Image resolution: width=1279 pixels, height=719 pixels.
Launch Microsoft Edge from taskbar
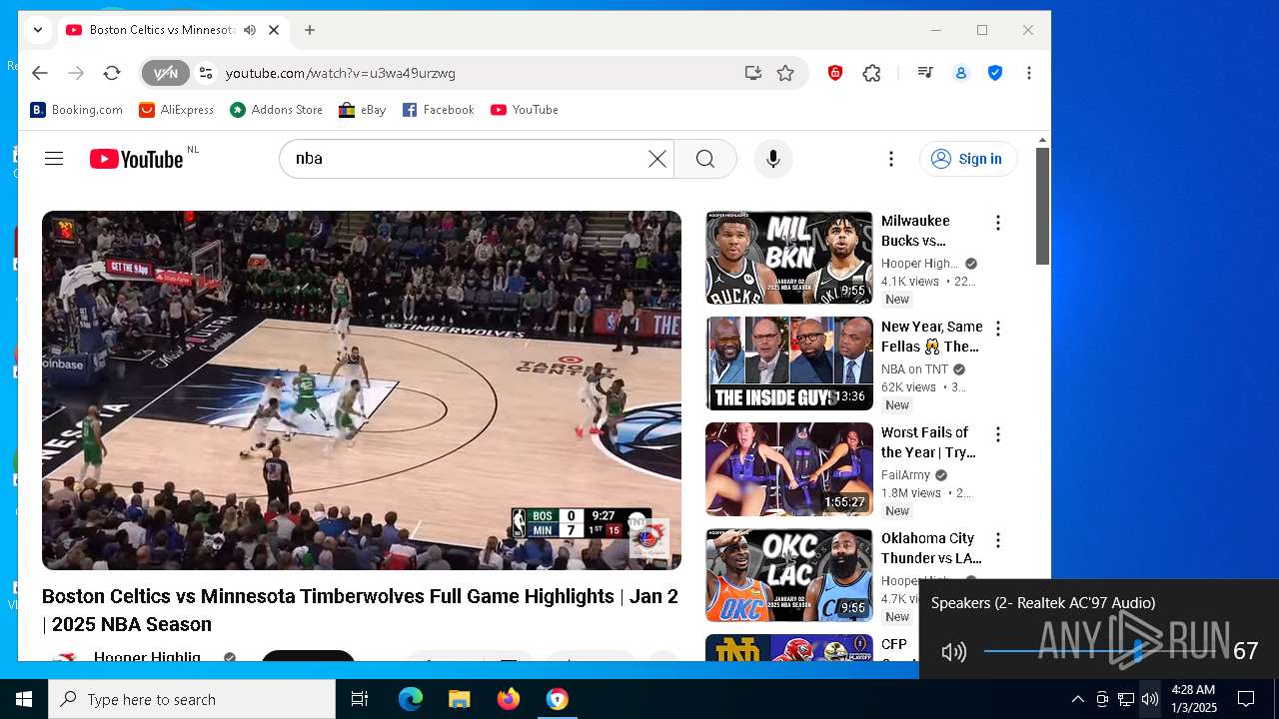411,699
